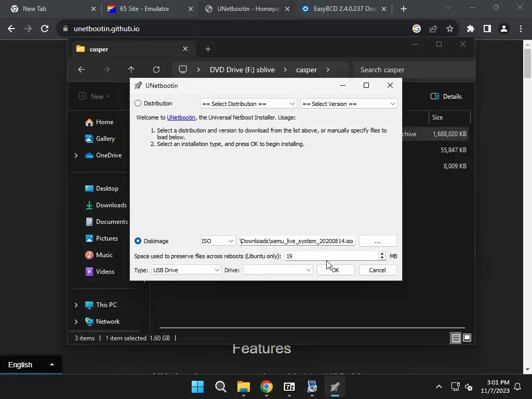Open the Chrome profile icon
This screenshot has width=532, height=399.
[504, 29]
